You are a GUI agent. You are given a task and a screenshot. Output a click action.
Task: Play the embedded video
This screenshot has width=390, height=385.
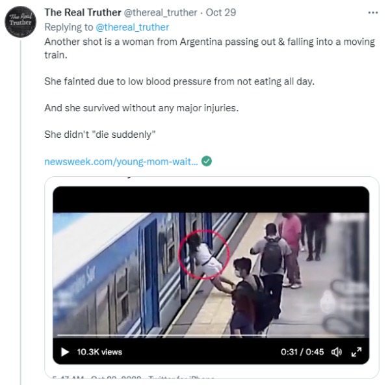coord(65,352)
